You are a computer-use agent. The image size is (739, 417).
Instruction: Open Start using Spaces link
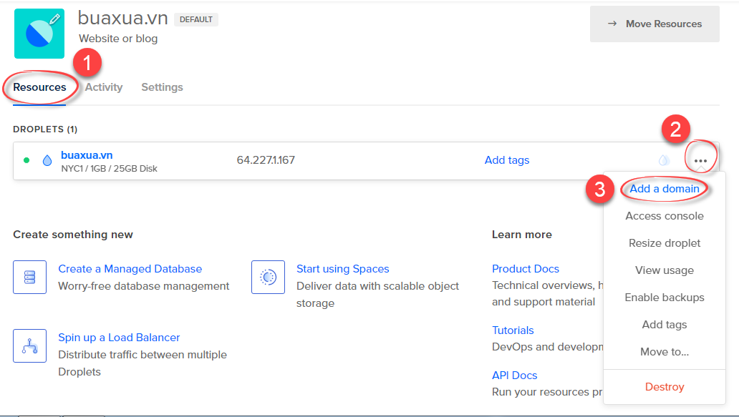point(342,269)
